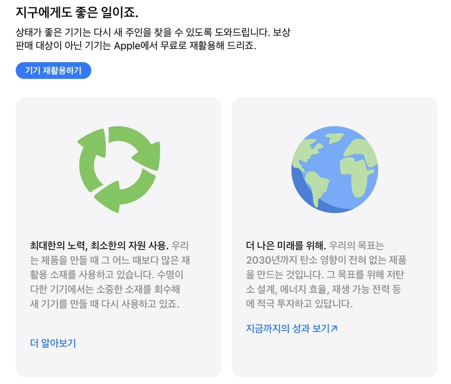Viewport: 451px width, 384px height.
Task: Click the blue Earth globe icon
Action: (x=335, y=169)
